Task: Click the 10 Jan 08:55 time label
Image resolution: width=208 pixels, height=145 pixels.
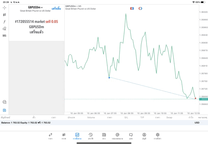Action: pyautogui.click(x=127, y=113)
